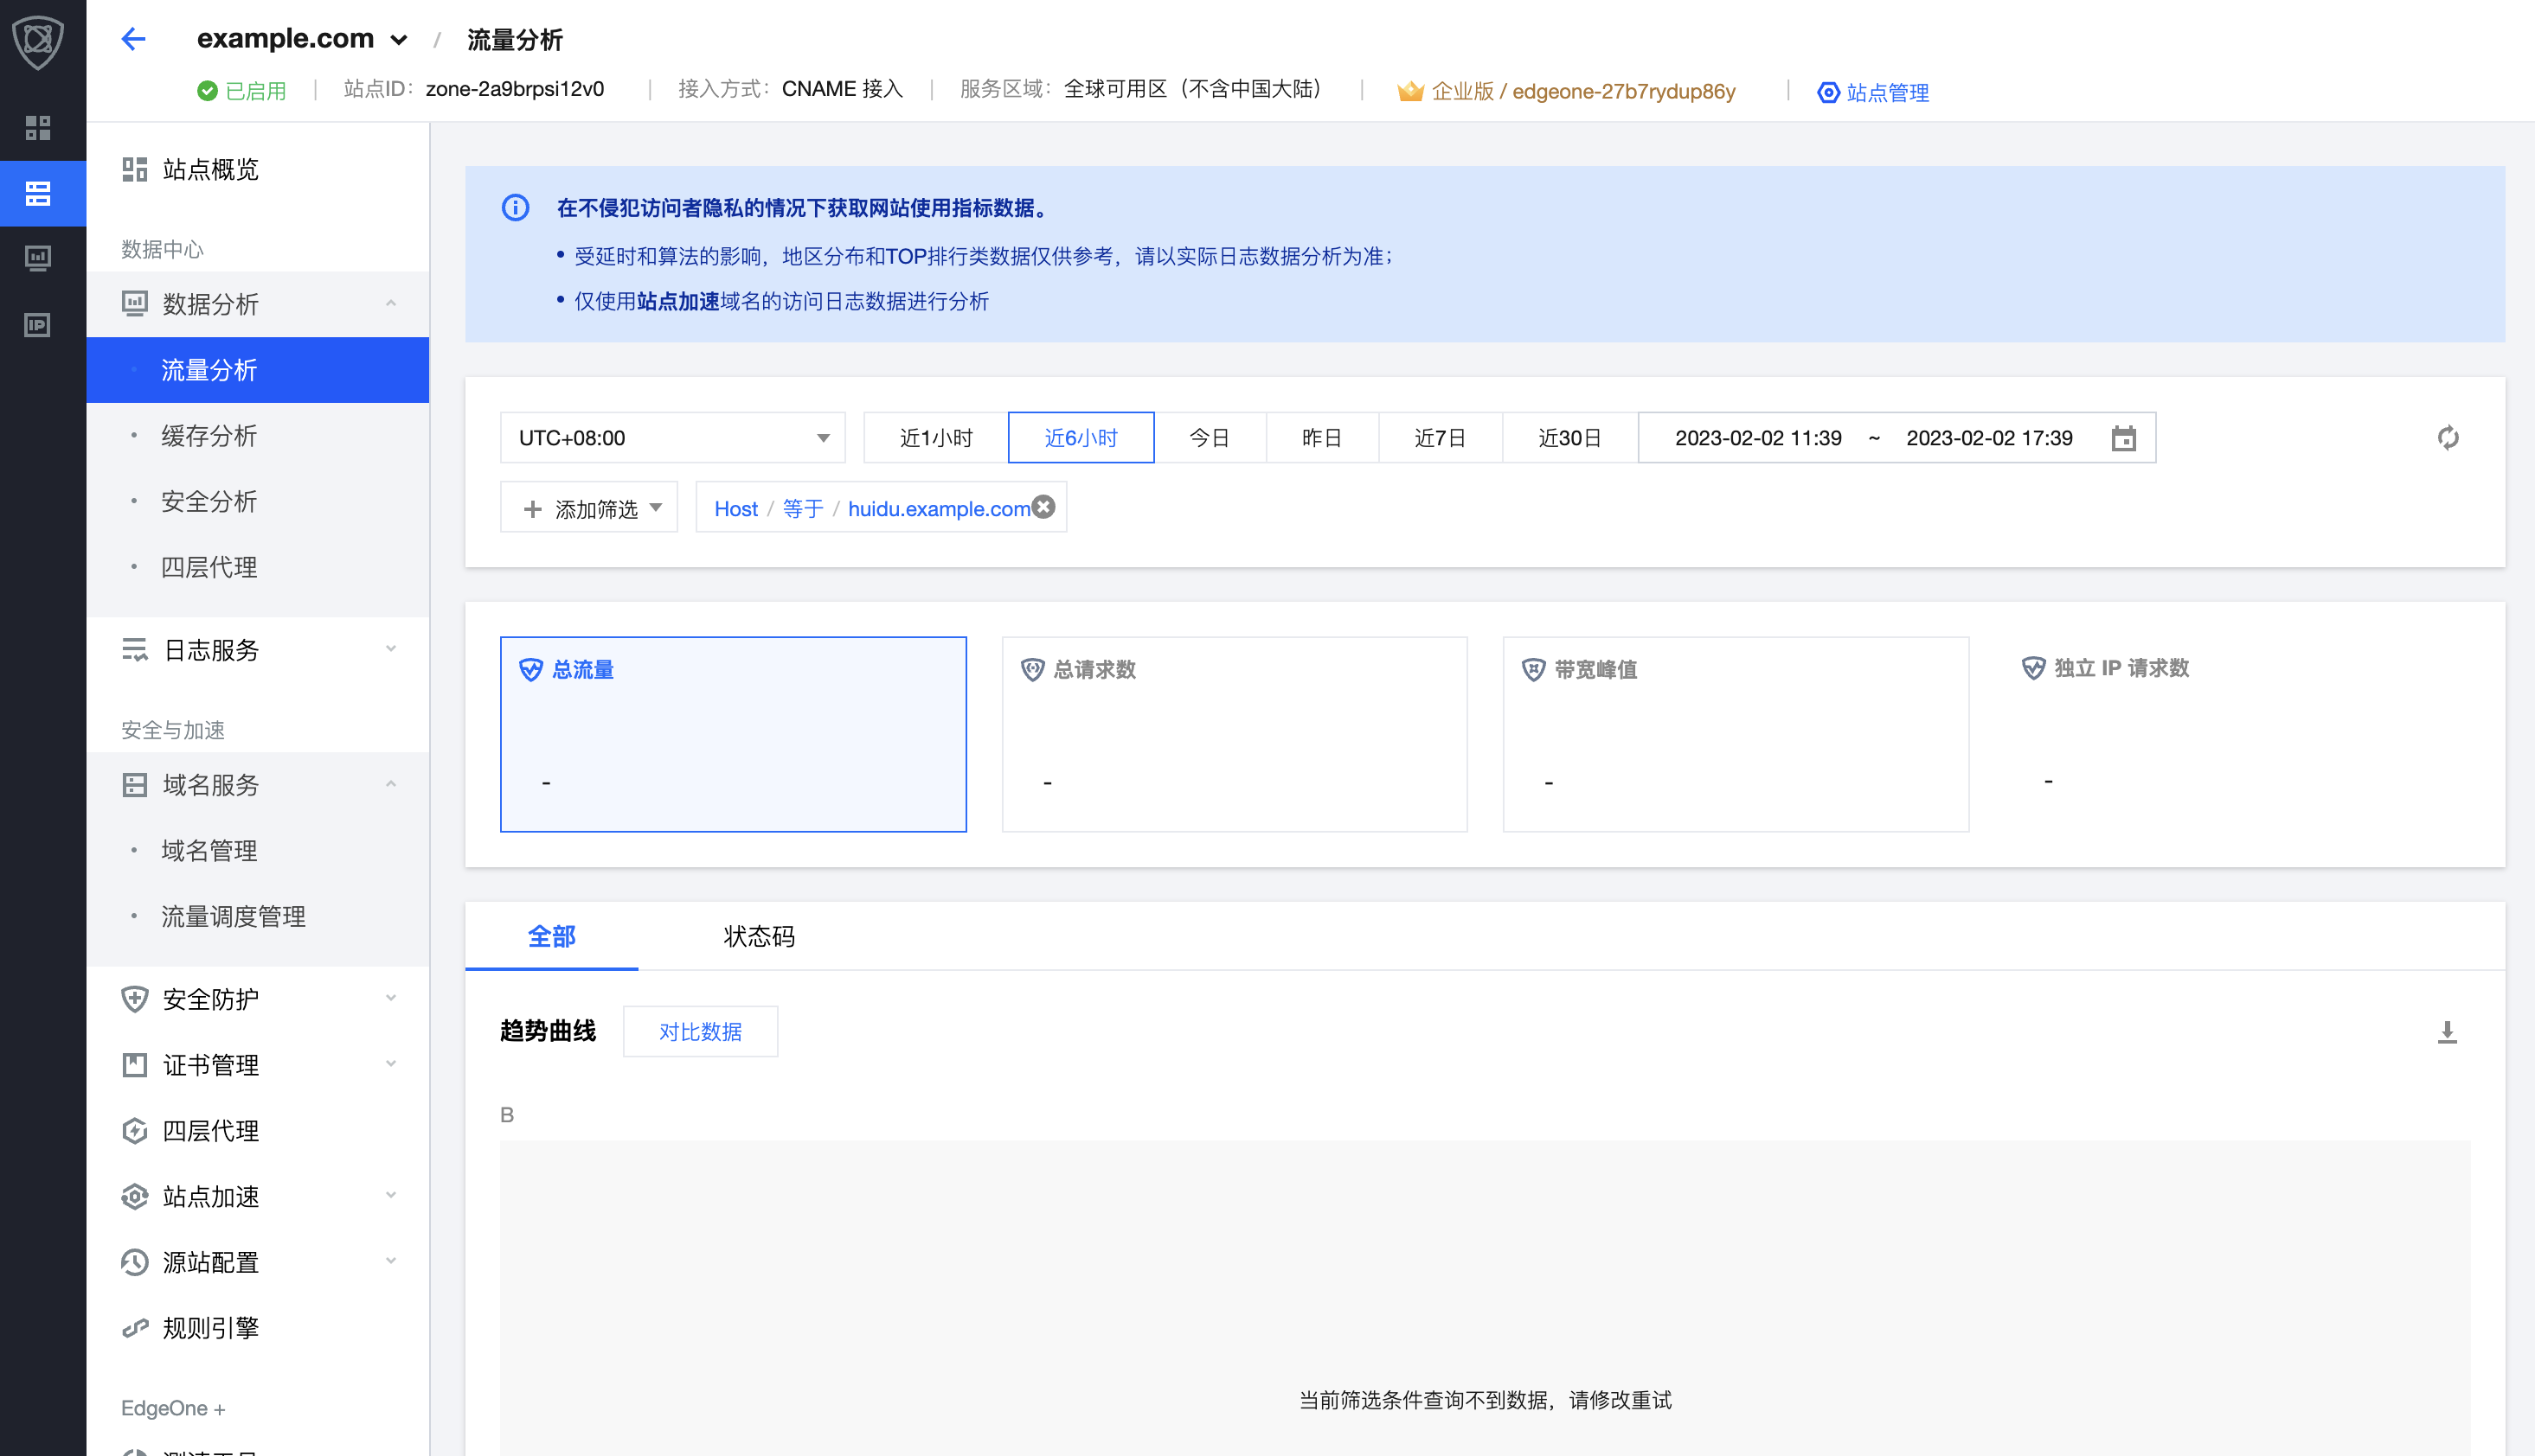
Task: Click the 独立 IP 请求数 shield icon
Action: pos(2034,667)
